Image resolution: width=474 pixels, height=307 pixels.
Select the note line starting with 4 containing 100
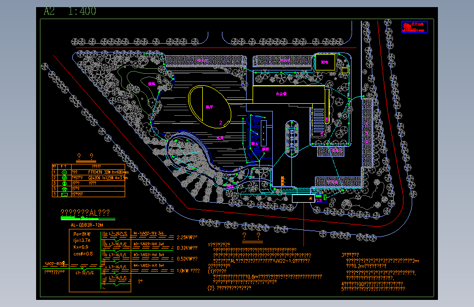tap(372, 284)
